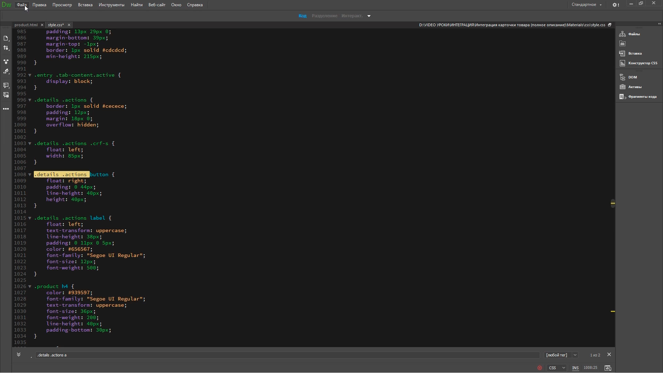
Task: Expand find bar options with double chevron
Action: [19, 354]
